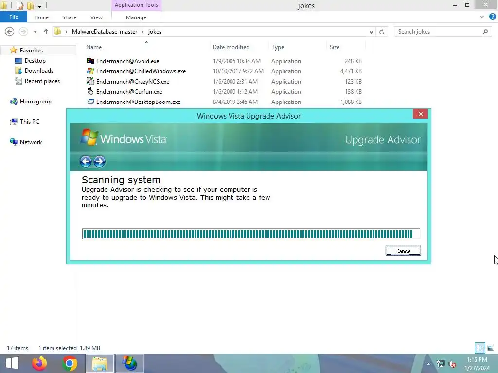Open Desktop in the navigation pane
Screen dimensions: 498x373
pyautogui.click(x=35, y=60)
